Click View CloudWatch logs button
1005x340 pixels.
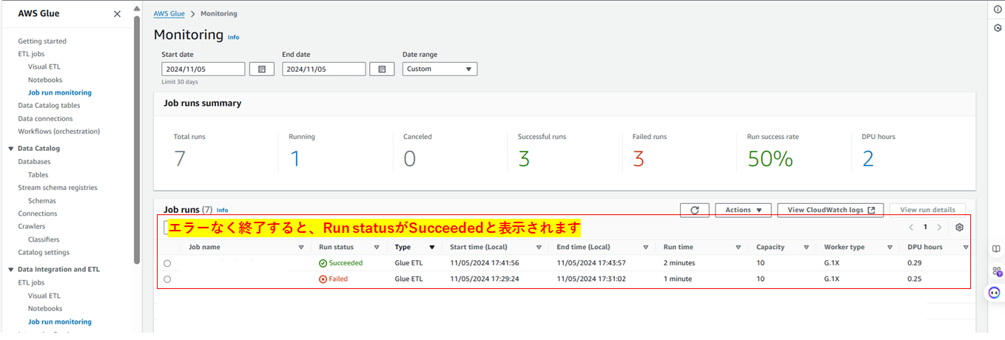tap(830, 210)
